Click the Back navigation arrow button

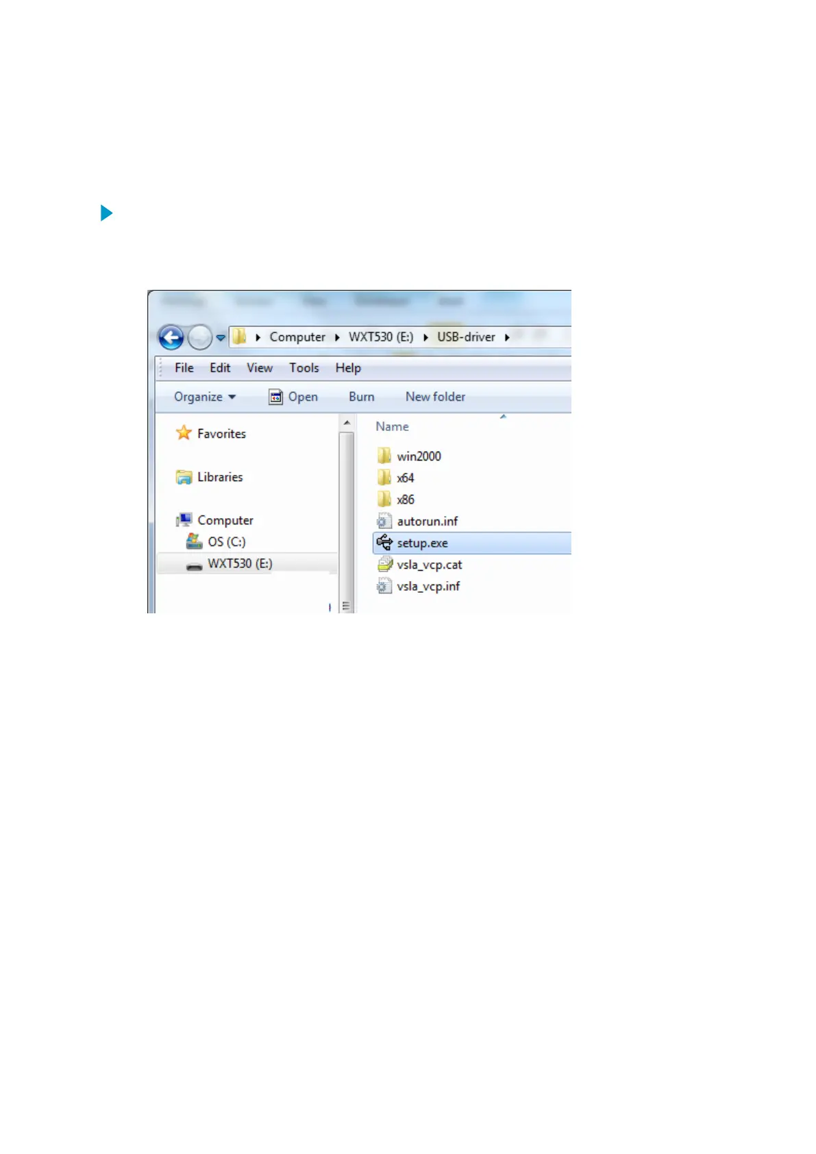tap(171, 337)
